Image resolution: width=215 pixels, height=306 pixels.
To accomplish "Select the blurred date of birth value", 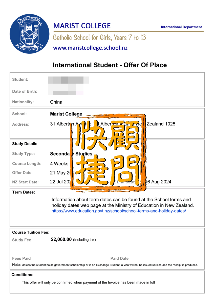I will [66, 91].
